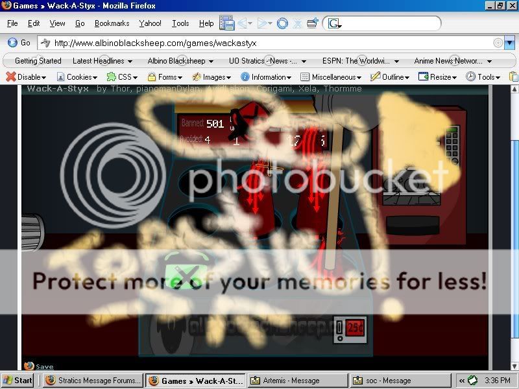Screen dimensions: 519x389
Task: Expand the ESPN: The Worldwi... bookmark folder
Action: coord(361,61)
